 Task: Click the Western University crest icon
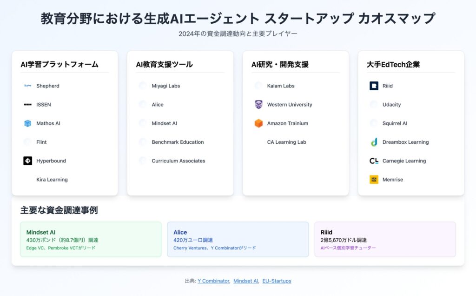[258, 105]
